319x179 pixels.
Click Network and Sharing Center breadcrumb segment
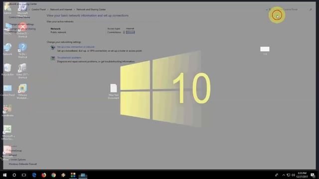coord(91,9)
